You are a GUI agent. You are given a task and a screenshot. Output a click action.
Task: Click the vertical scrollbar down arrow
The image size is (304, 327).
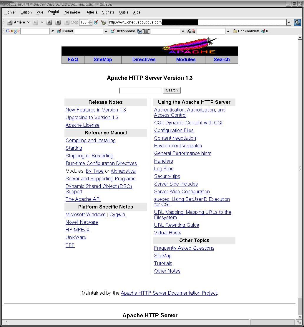[x=300, y=317]
